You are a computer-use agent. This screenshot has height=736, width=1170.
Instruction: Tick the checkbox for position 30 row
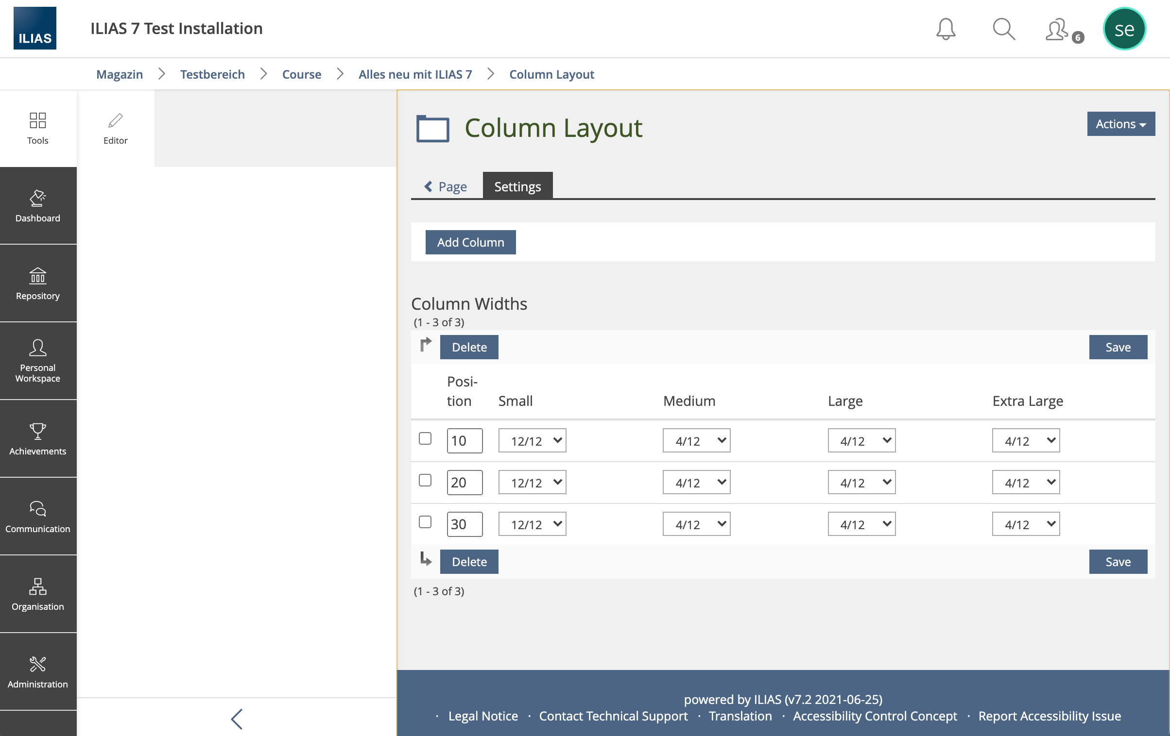[425, 522]
